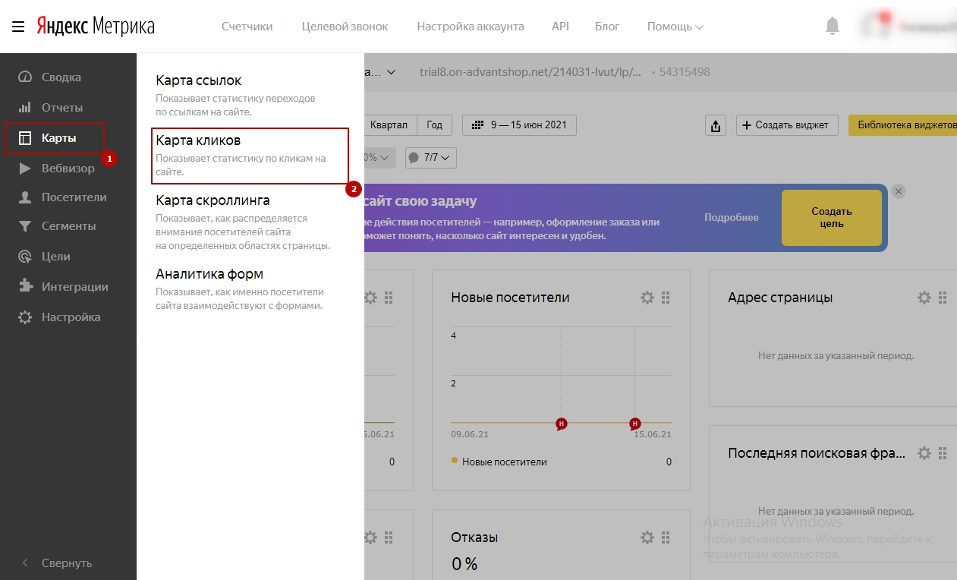Click the Создать цель button
The image size is (957, 580).
coord(831,218)
